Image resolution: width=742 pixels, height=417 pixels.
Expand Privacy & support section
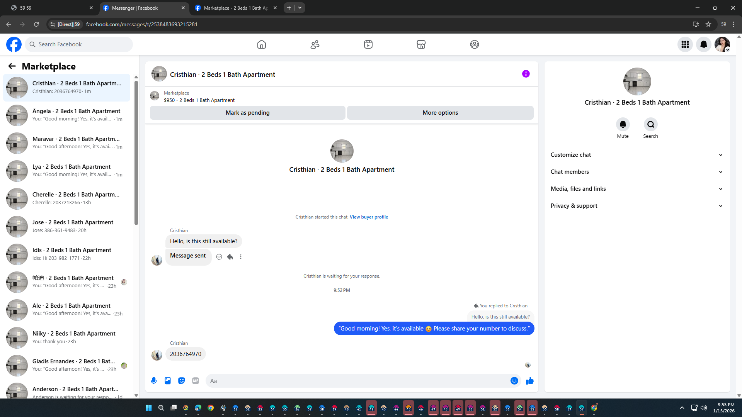[x=636, y=206]
